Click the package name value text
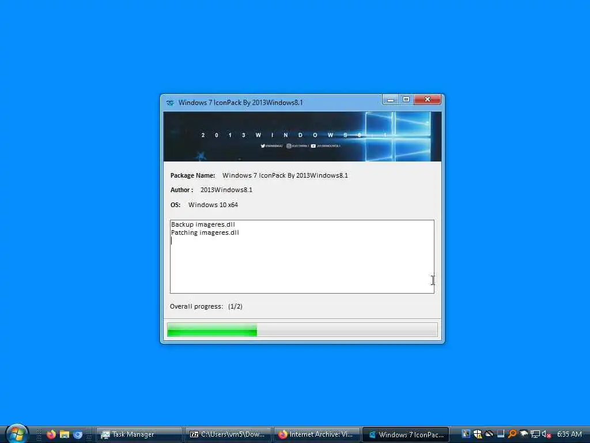 coord(285,175)
